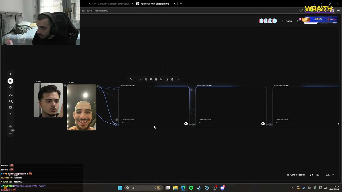342x192 pixels.
Task: Expand the selected node to fullscreen
Action: coord(141,79)
